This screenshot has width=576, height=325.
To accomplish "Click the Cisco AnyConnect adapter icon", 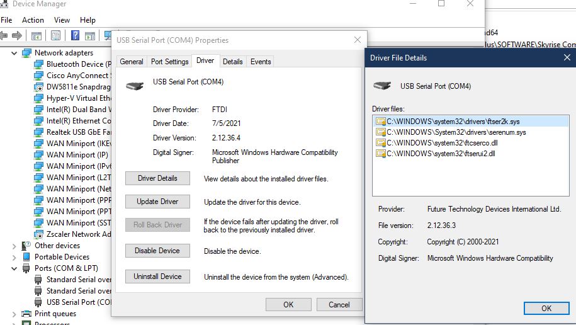I will coord(38,76).
